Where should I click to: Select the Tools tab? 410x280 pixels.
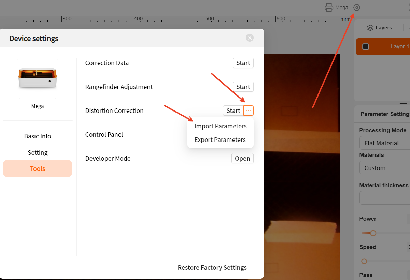click(38, 168)
